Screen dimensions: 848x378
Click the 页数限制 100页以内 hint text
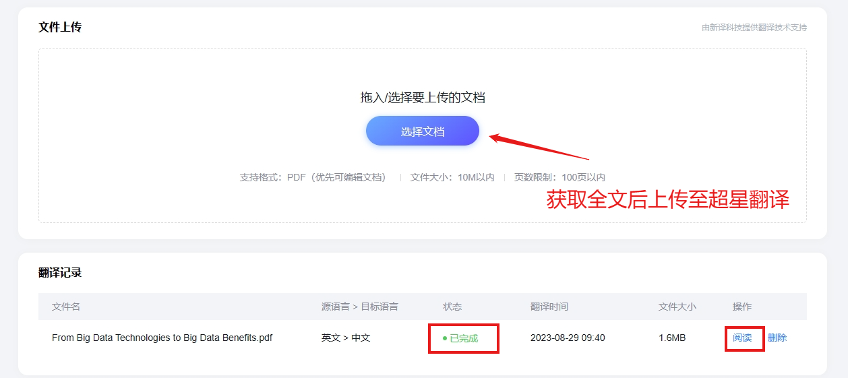[559, 177]
